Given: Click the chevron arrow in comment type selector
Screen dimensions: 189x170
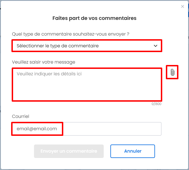Looking at the screenshot, I should coord(156,46).
